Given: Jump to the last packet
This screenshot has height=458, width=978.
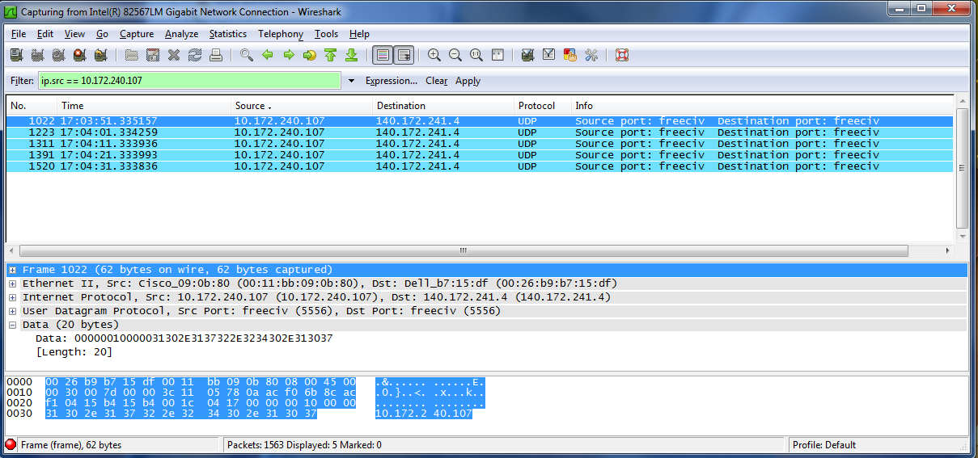Looking at the screenshot, I should 351,55.
